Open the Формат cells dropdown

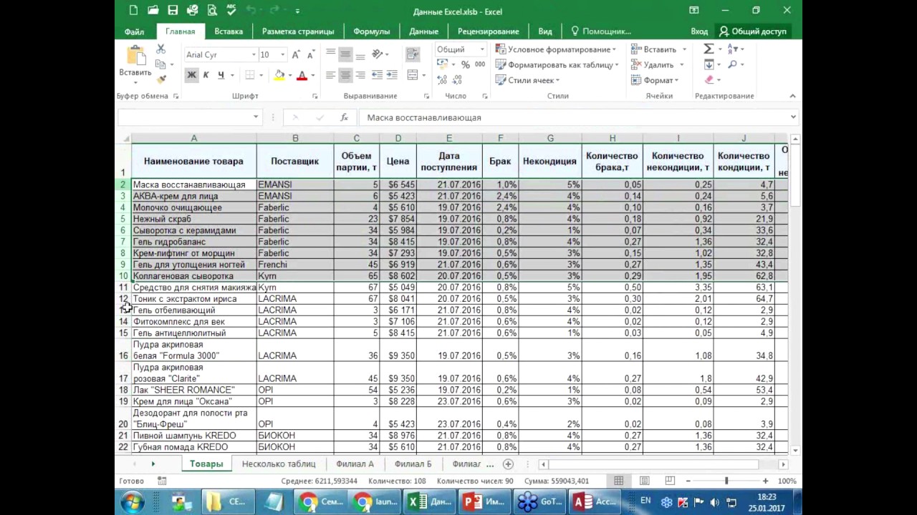(654, 80)
